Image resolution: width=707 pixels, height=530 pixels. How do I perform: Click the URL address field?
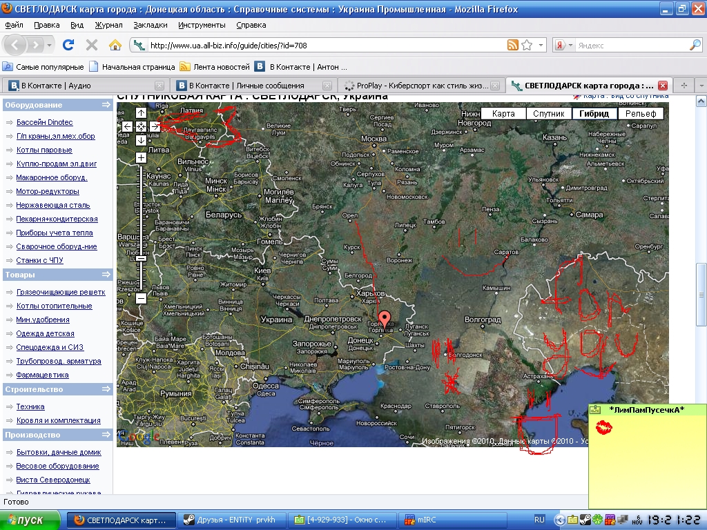click(x=327, y=45)
